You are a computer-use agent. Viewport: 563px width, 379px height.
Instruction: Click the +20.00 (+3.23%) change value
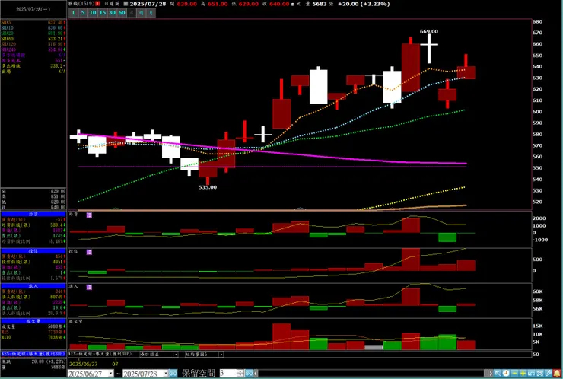pyautogui.click(x=364, y=4)
